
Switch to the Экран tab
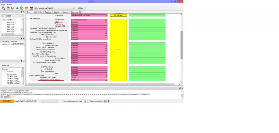pyautogui.click(x=29, y=12)
